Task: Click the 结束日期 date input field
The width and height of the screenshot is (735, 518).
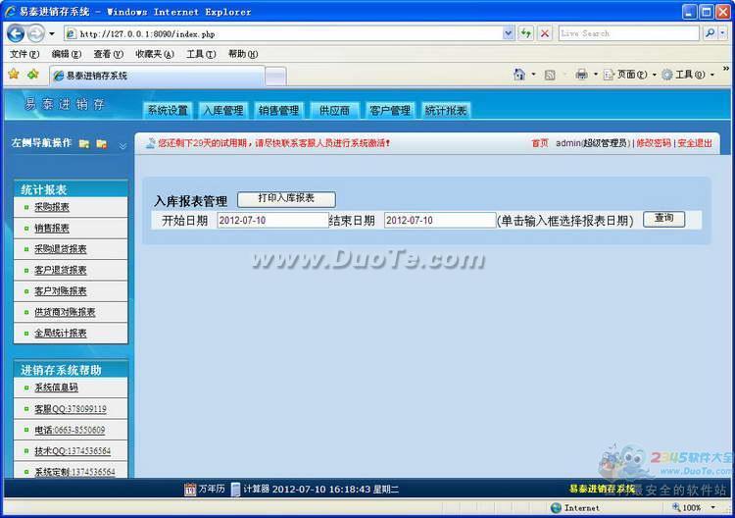Action: [x=440, y=220]
